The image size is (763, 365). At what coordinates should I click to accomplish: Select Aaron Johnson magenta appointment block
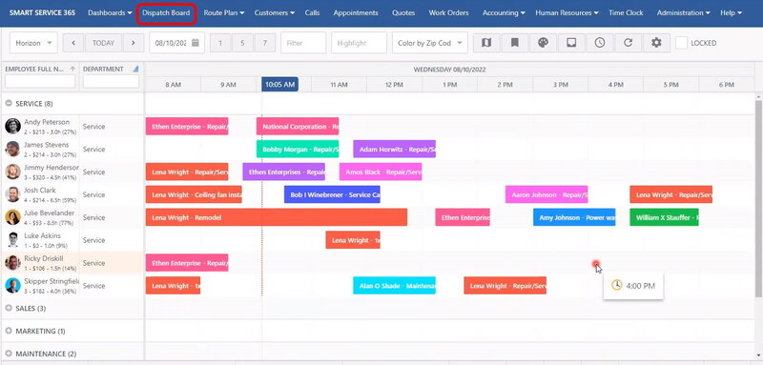click(x=546, y=194)
